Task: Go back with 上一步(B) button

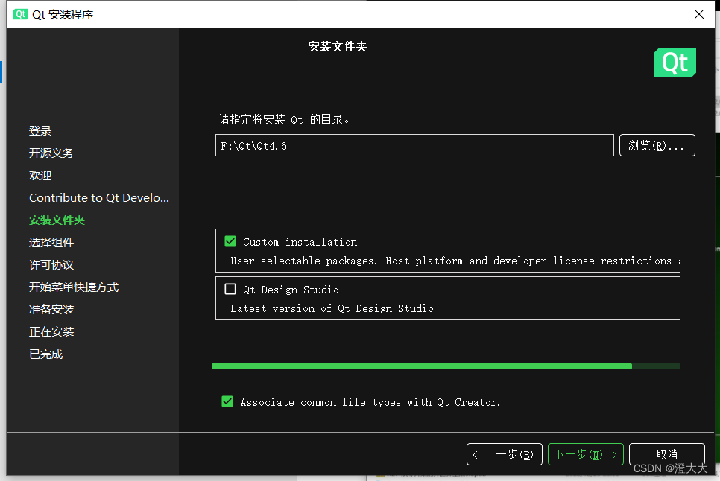Action: point(504,454)
